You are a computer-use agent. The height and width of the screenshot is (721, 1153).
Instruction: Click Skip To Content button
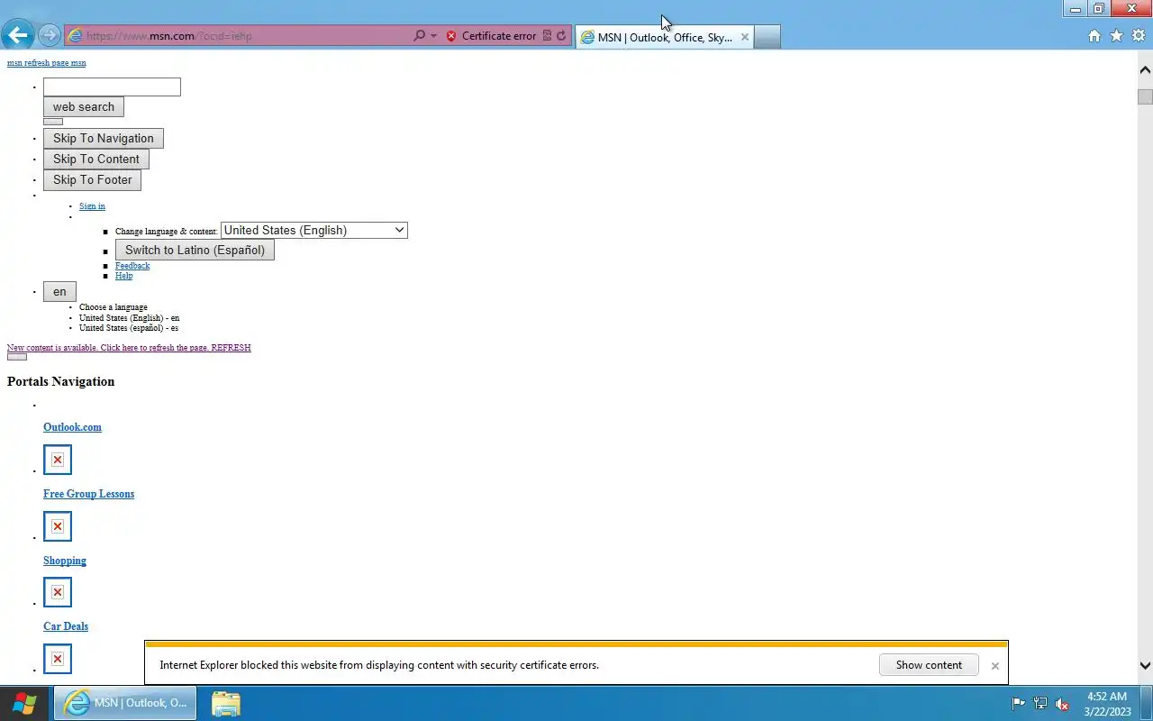[96, 159]
